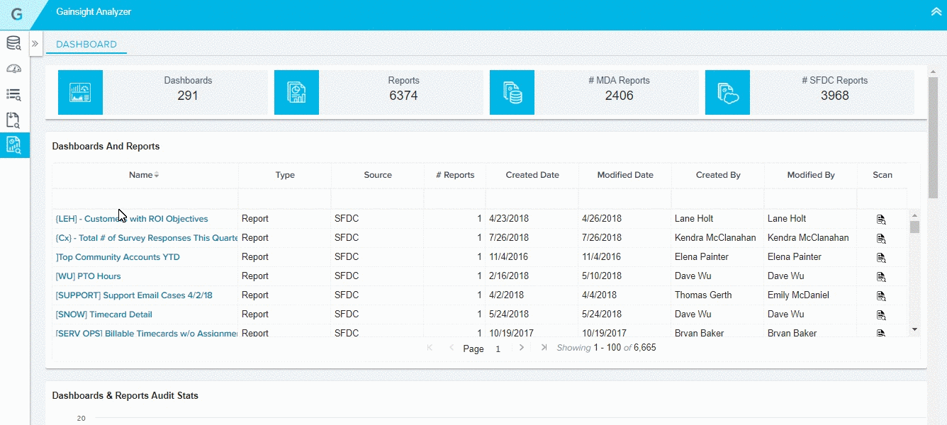Click Dashboards & Reports Audit Stats heading
The height and width of the screenshot is (425, 947).
[125, 396]
